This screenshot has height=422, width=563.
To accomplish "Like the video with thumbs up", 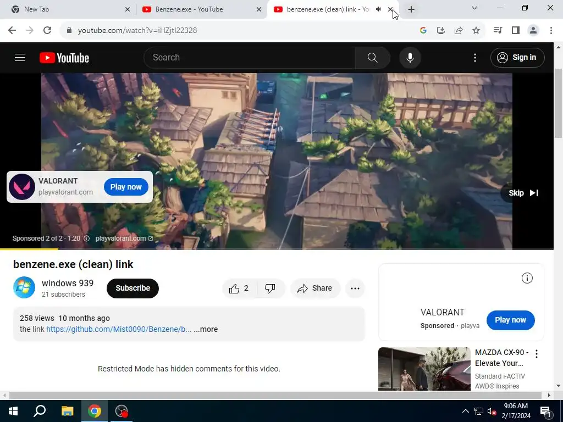I will 240,288.
